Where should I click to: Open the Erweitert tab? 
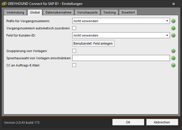coord(128,12)
